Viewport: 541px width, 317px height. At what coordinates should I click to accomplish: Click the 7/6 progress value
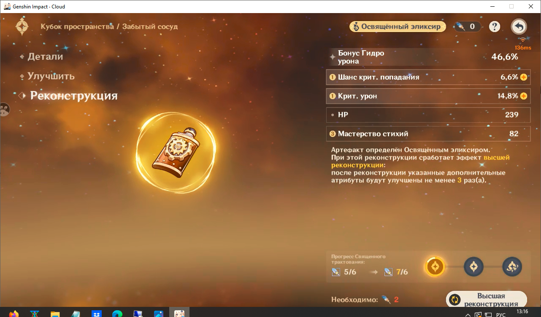click(x=402, y=272)
